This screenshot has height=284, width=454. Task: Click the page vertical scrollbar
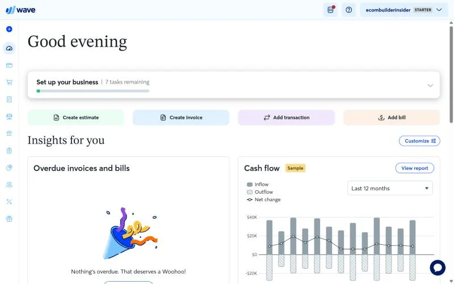451,74
